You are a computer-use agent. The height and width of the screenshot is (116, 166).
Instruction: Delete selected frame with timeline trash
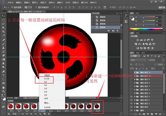(49, 114)
